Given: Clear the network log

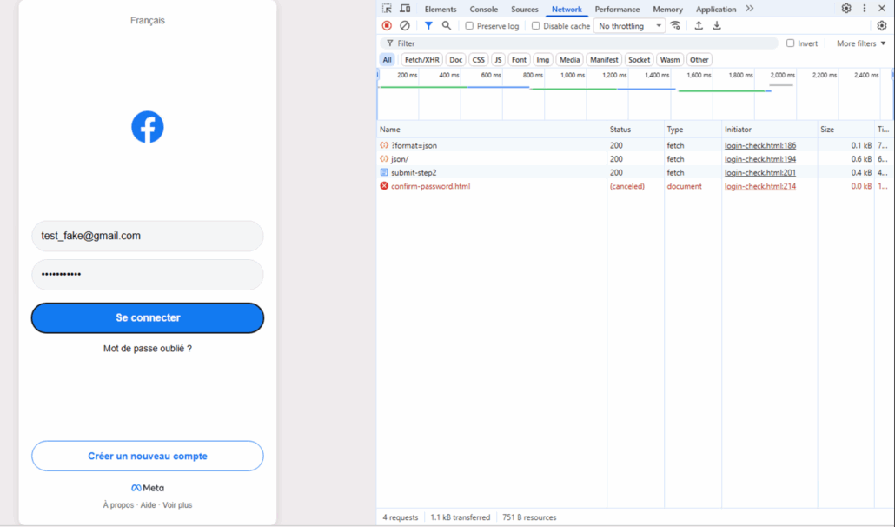Looking at the screenshot, I should (x=405, y=26).
